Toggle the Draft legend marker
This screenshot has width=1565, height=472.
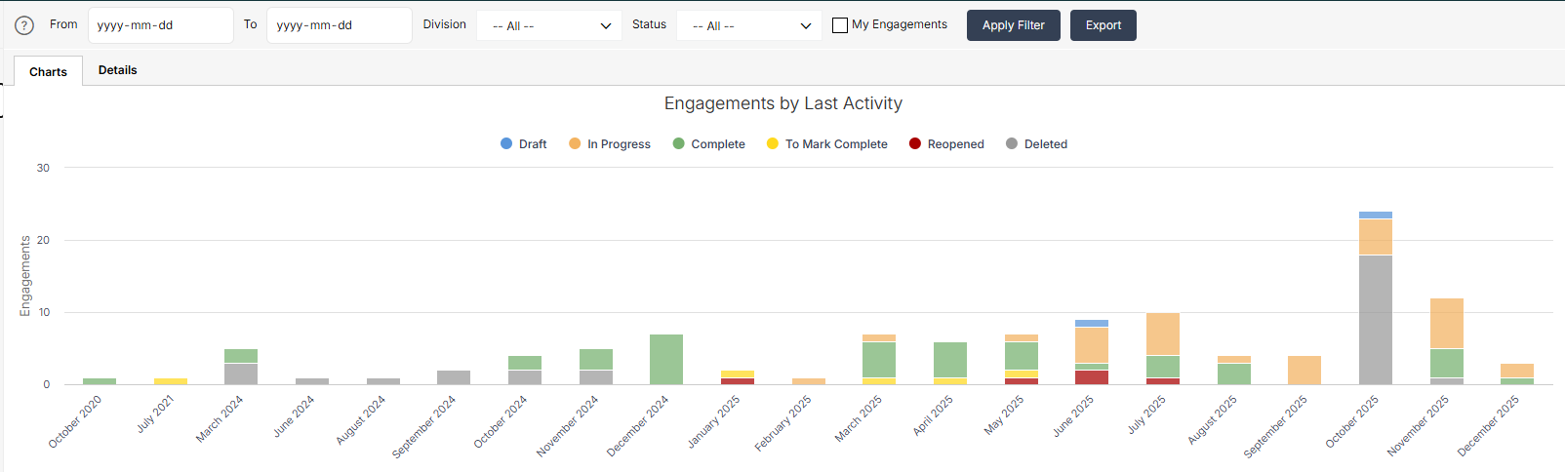tap(506, 143)
